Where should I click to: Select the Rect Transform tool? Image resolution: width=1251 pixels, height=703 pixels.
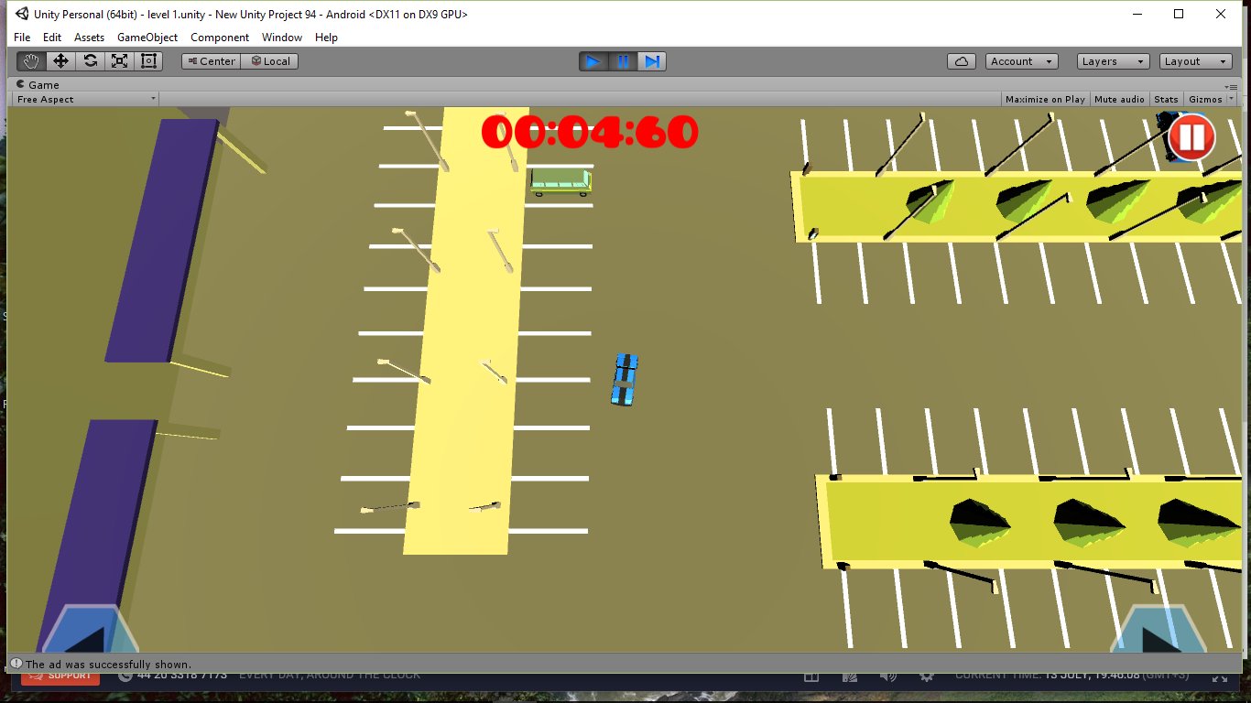(147, 60)
